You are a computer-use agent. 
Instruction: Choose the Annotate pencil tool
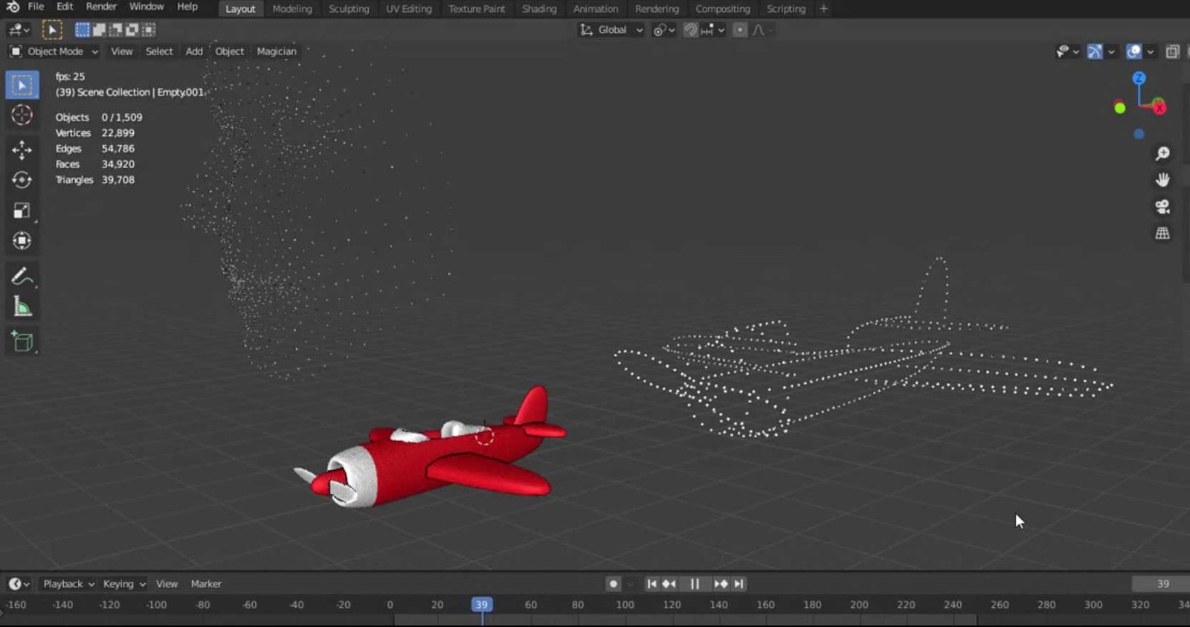[x=22, y=277]
